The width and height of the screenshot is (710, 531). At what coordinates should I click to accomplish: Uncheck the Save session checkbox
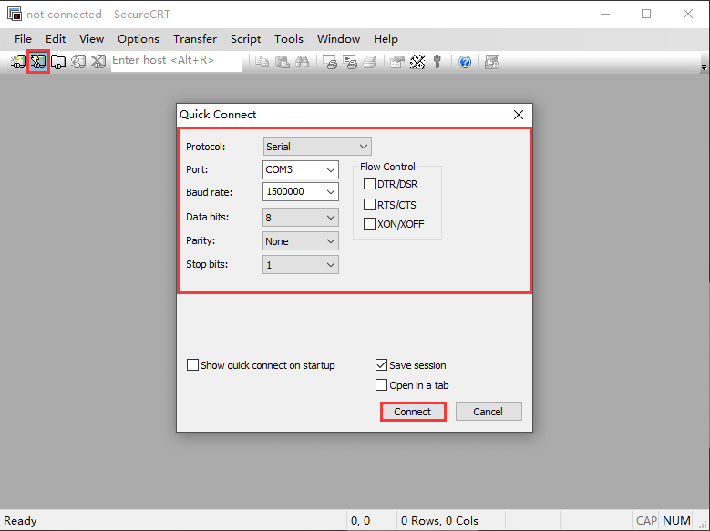pos(382,365)
